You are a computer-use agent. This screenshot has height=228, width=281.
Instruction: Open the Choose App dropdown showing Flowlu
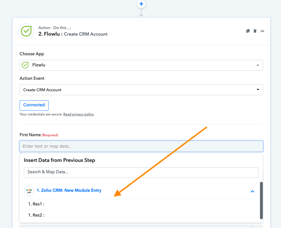tap(141, 65)
